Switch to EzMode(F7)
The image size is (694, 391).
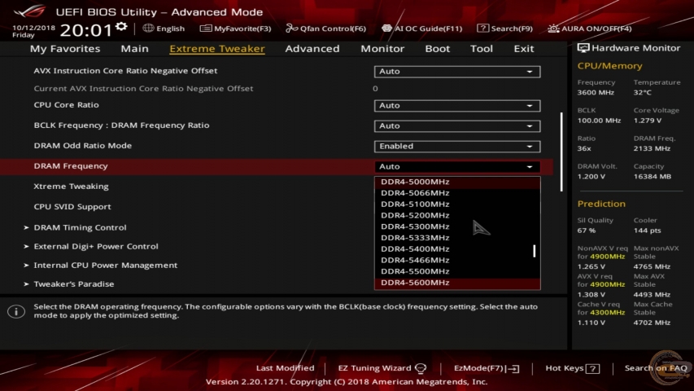(487, 368)
